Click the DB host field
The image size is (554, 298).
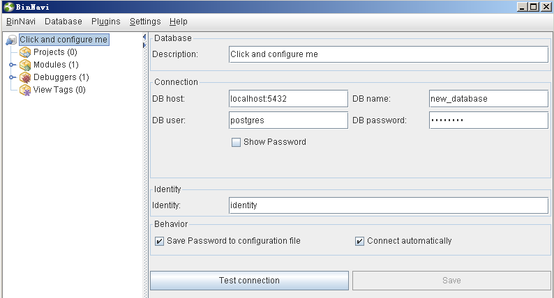[x=288, y=99]
